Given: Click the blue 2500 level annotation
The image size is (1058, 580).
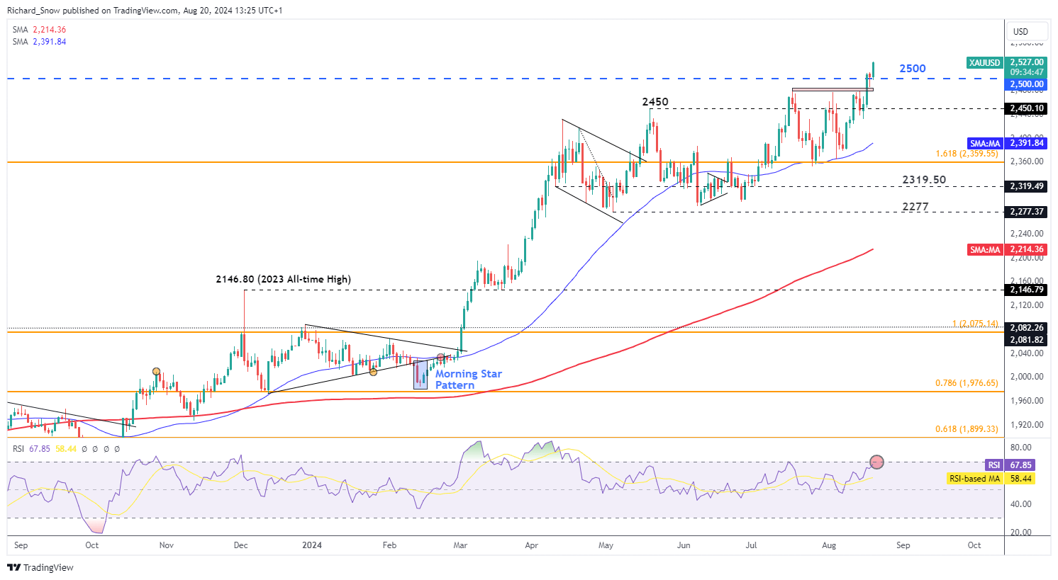Looking at the screenshot, I should coord(913,69).
